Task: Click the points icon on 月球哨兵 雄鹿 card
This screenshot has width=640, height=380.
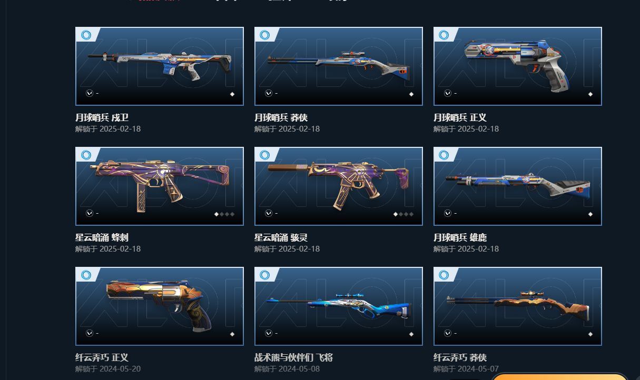Action: (x=447, y=213)
